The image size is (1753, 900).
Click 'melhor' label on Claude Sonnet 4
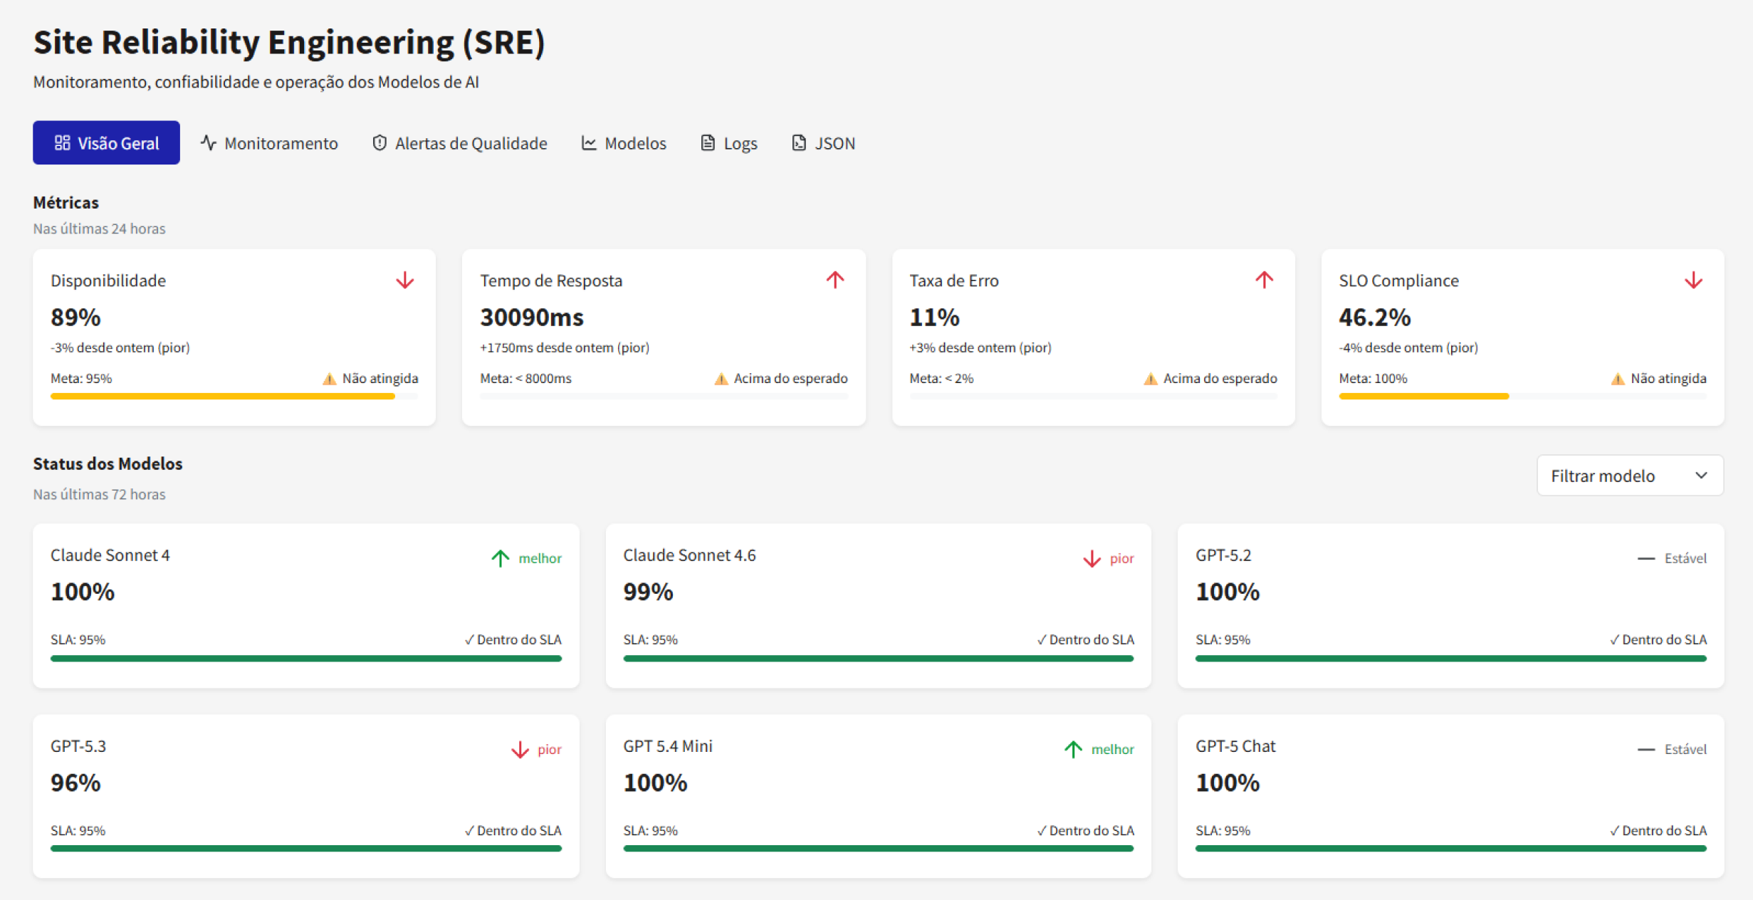coord(540,559)
